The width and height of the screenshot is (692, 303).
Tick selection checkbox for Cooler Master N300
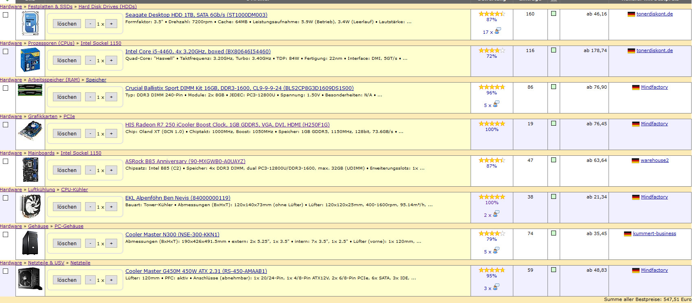(x=5, y=234)
